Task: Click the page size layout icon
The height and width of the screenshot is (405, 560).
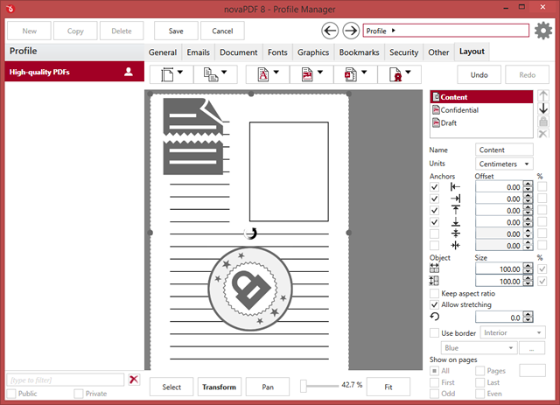Action: pos(167,74)
